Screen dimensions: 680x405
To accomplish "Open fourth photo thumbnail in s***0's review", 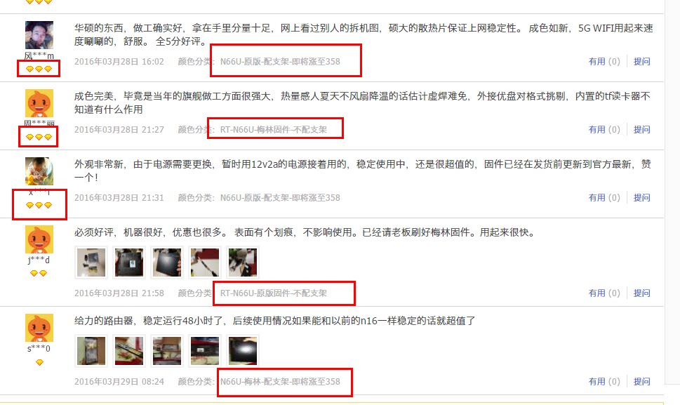I will [205, 351].
